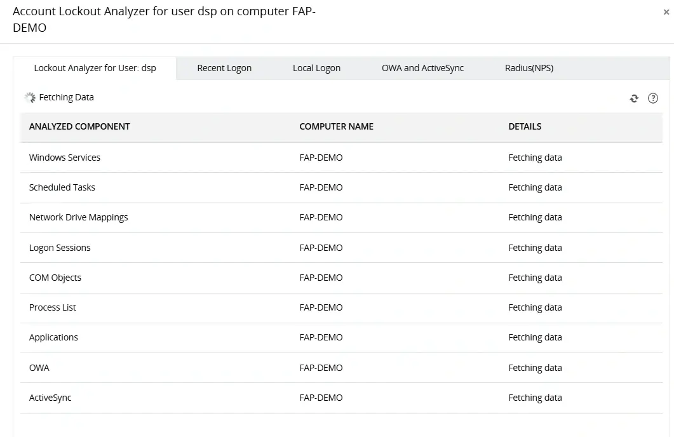This screenshot has height=437, width=674.
Task: Open the help question mark icon
Action: (652, 98)
